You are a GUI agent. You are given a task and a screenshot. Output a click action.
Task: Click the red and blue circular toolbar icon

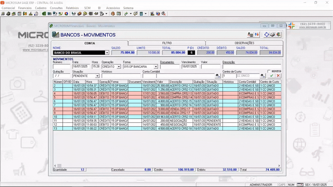pyautogui.click(x=66, y=14)
